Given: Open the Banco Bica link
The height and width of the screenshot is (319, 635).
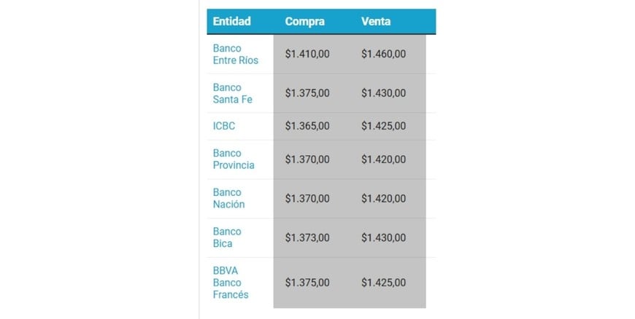Looking at the screenshot, I should [x=227, y=237].
